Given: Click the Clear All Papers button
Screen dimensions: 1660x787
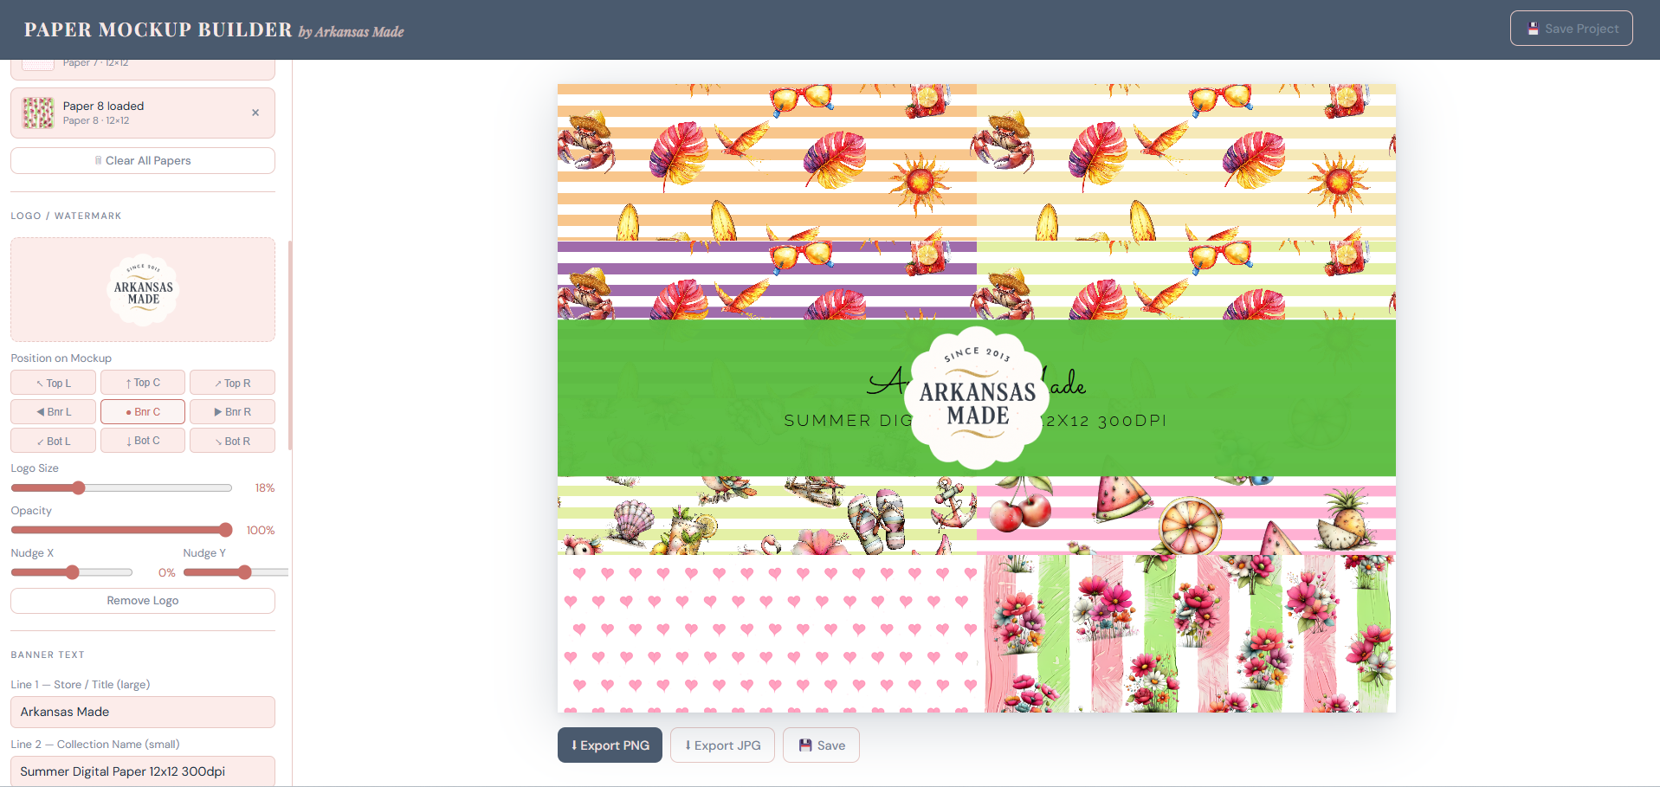Looking at the screenshot, I should click(x=143, y=160).
